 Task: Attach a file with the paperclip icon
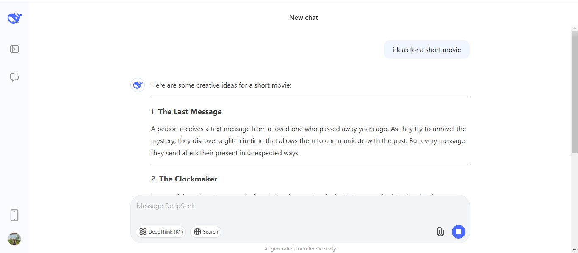coord(440,232)
